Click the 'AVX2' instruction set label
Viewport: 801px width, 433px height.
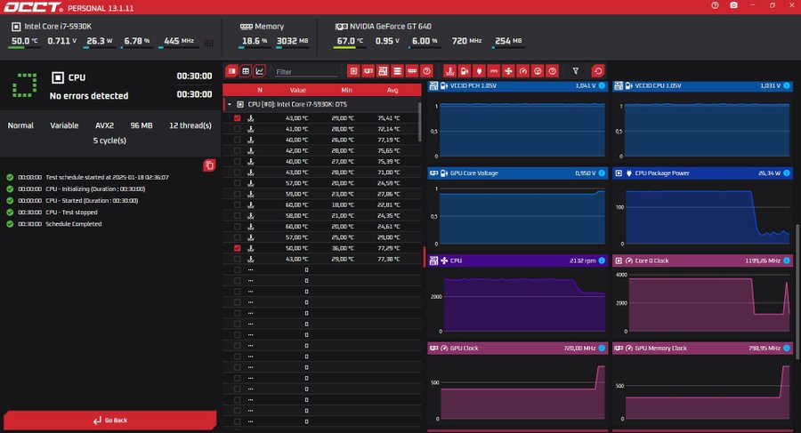(104, 125)
